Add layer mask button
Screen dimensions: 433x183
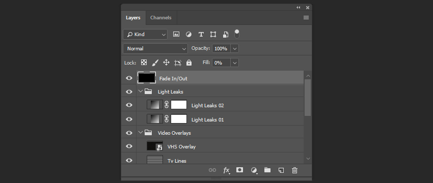click(x=240, y=170)
